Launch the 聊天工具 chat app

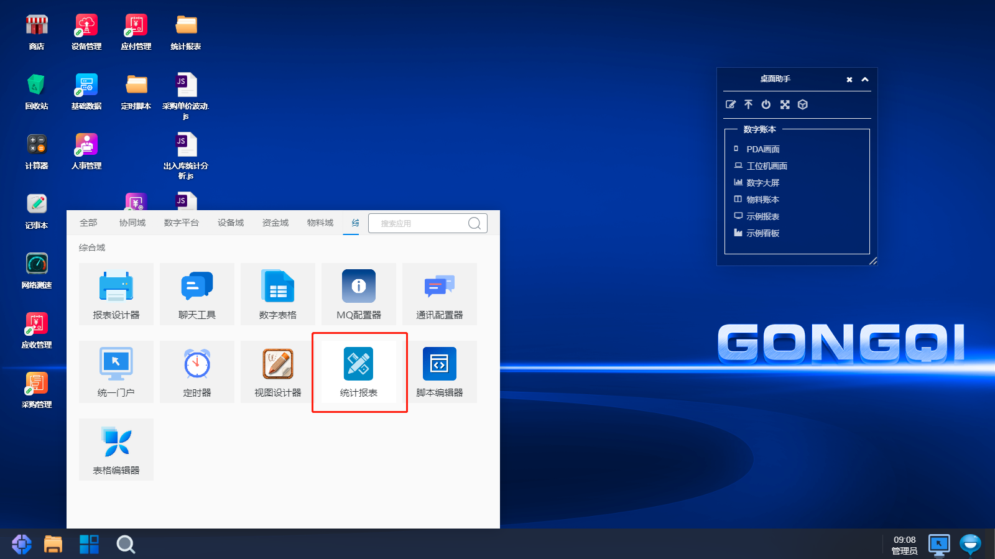(197, 294)
